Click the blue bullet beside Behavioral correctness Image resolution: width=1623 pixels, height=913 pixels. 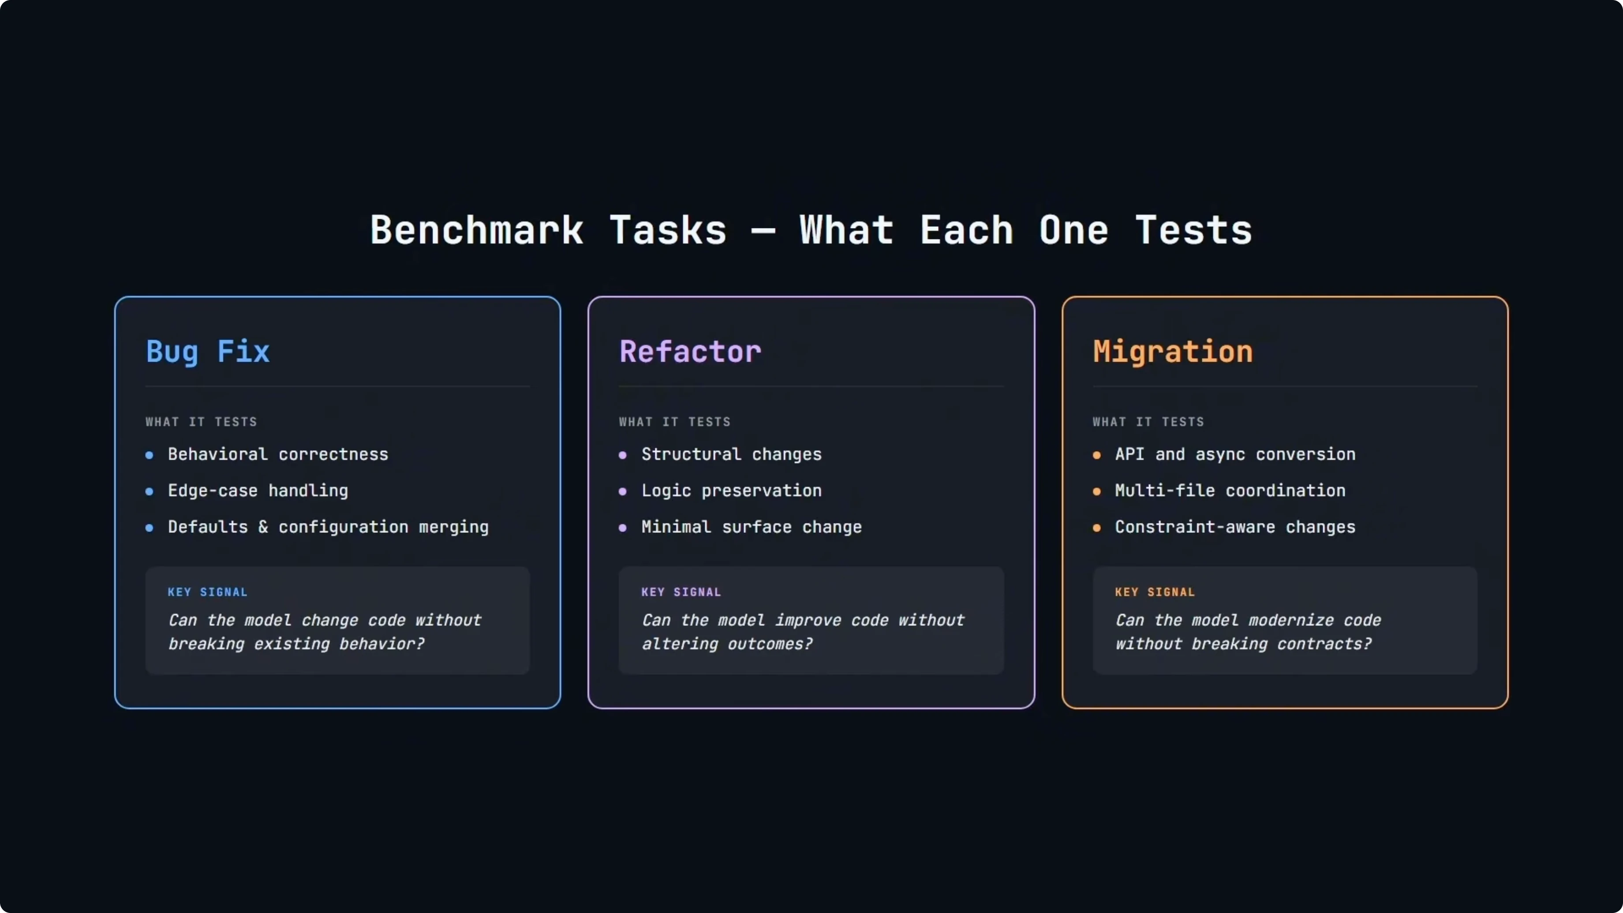(x=150, y=455)
